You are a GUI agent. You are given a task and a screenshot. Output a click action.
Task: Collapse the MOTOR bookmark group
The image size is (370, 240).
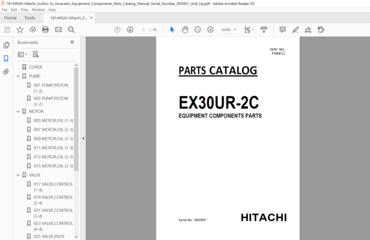[x=18, y=112]
